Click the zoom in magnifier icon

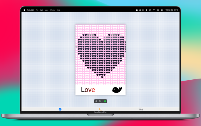(x=100, y=101)
